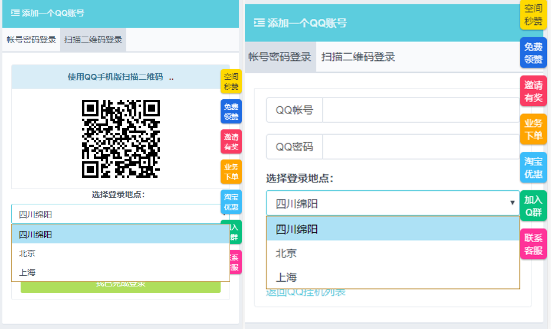The image size is (551, 329).
Task: Click left 业务下单 orange side button
Action: pyautogui.click(x=231, y=172)
